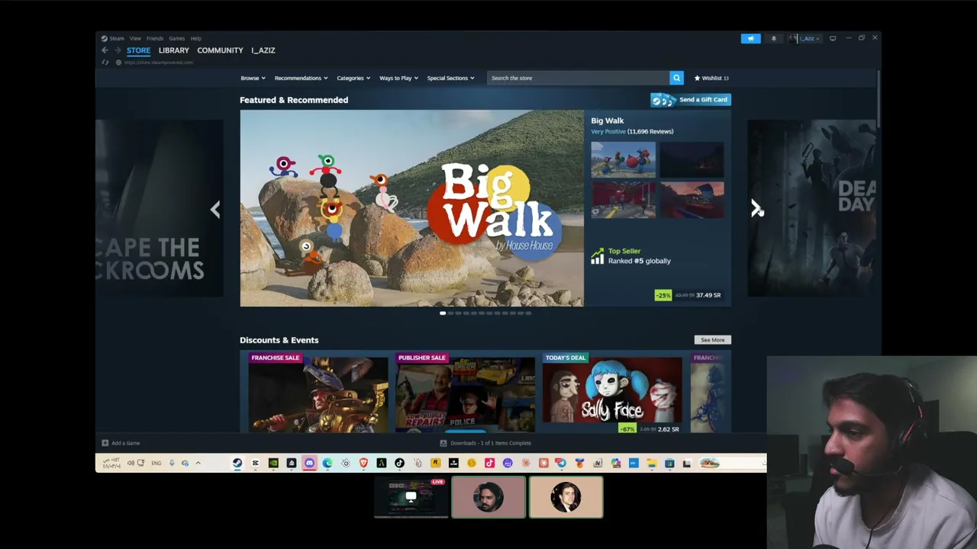
Task: Open Big Walk title link
Action: [x=608, y=120]
